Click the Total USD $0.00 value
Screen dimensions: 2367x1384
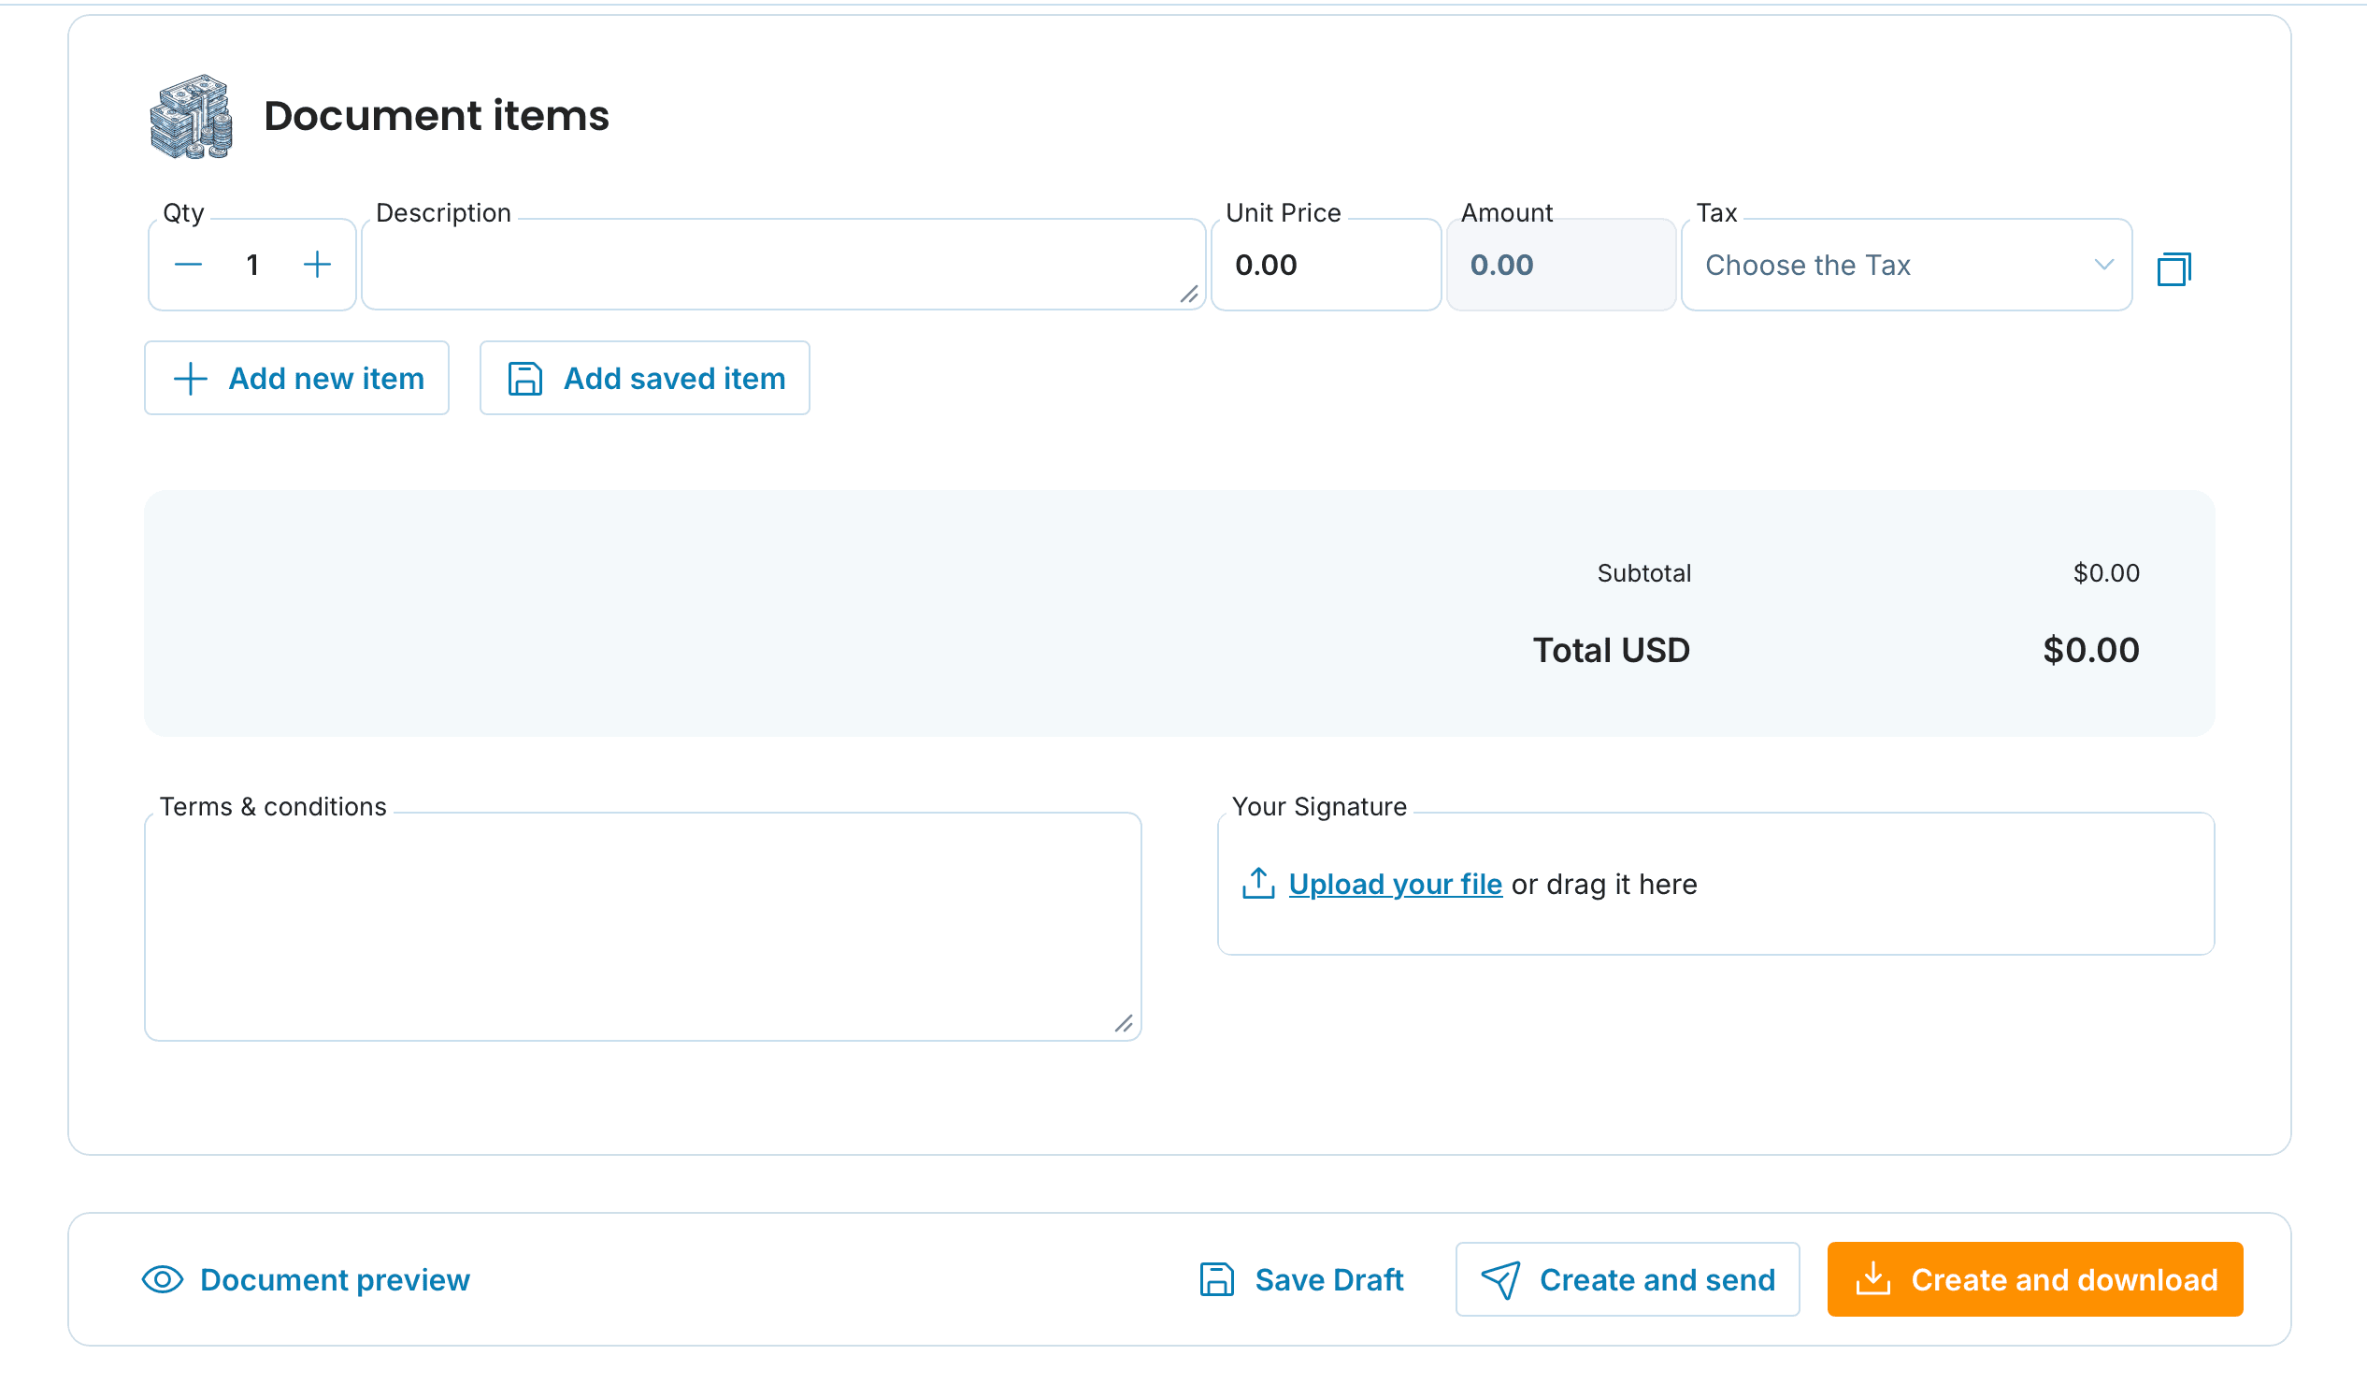pos(2091,650)
